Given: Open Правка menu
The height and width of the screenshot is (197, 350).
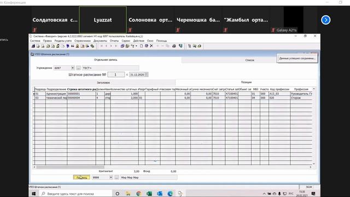Looking at the screenshot, I should [48, 41].
